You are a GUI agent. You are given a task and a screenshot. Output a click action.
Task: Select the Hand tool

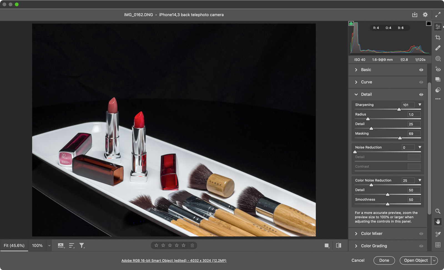point(438,222)
